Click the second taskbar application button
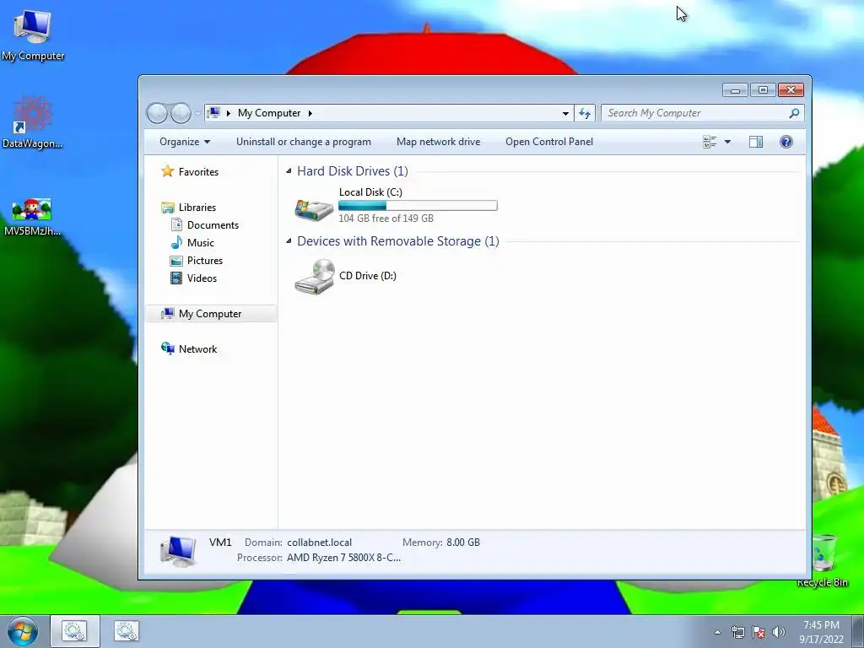 (127, 631)
